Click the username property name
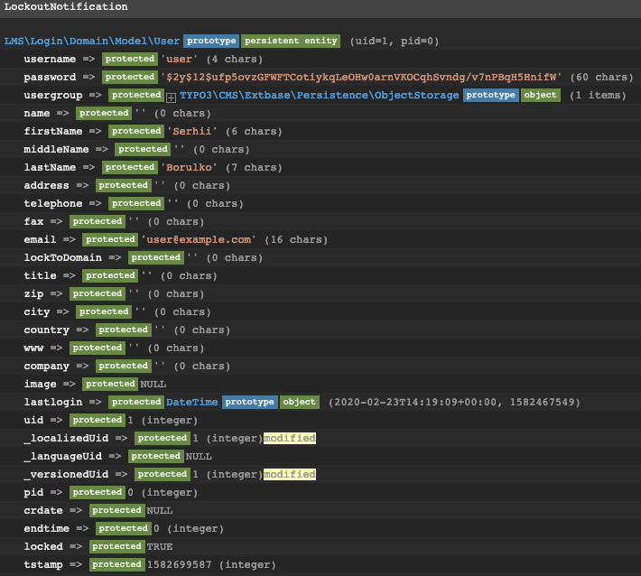Screen dimensions: 641x576 (x=50, y=60)
